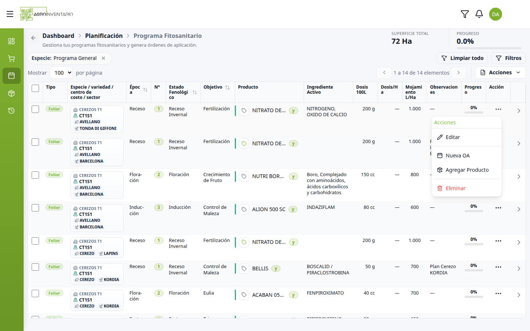The width and height of the screenshot is (530, 331).
Task: Expand the Acciones dropdown button
Action: [x=500, y=72]
